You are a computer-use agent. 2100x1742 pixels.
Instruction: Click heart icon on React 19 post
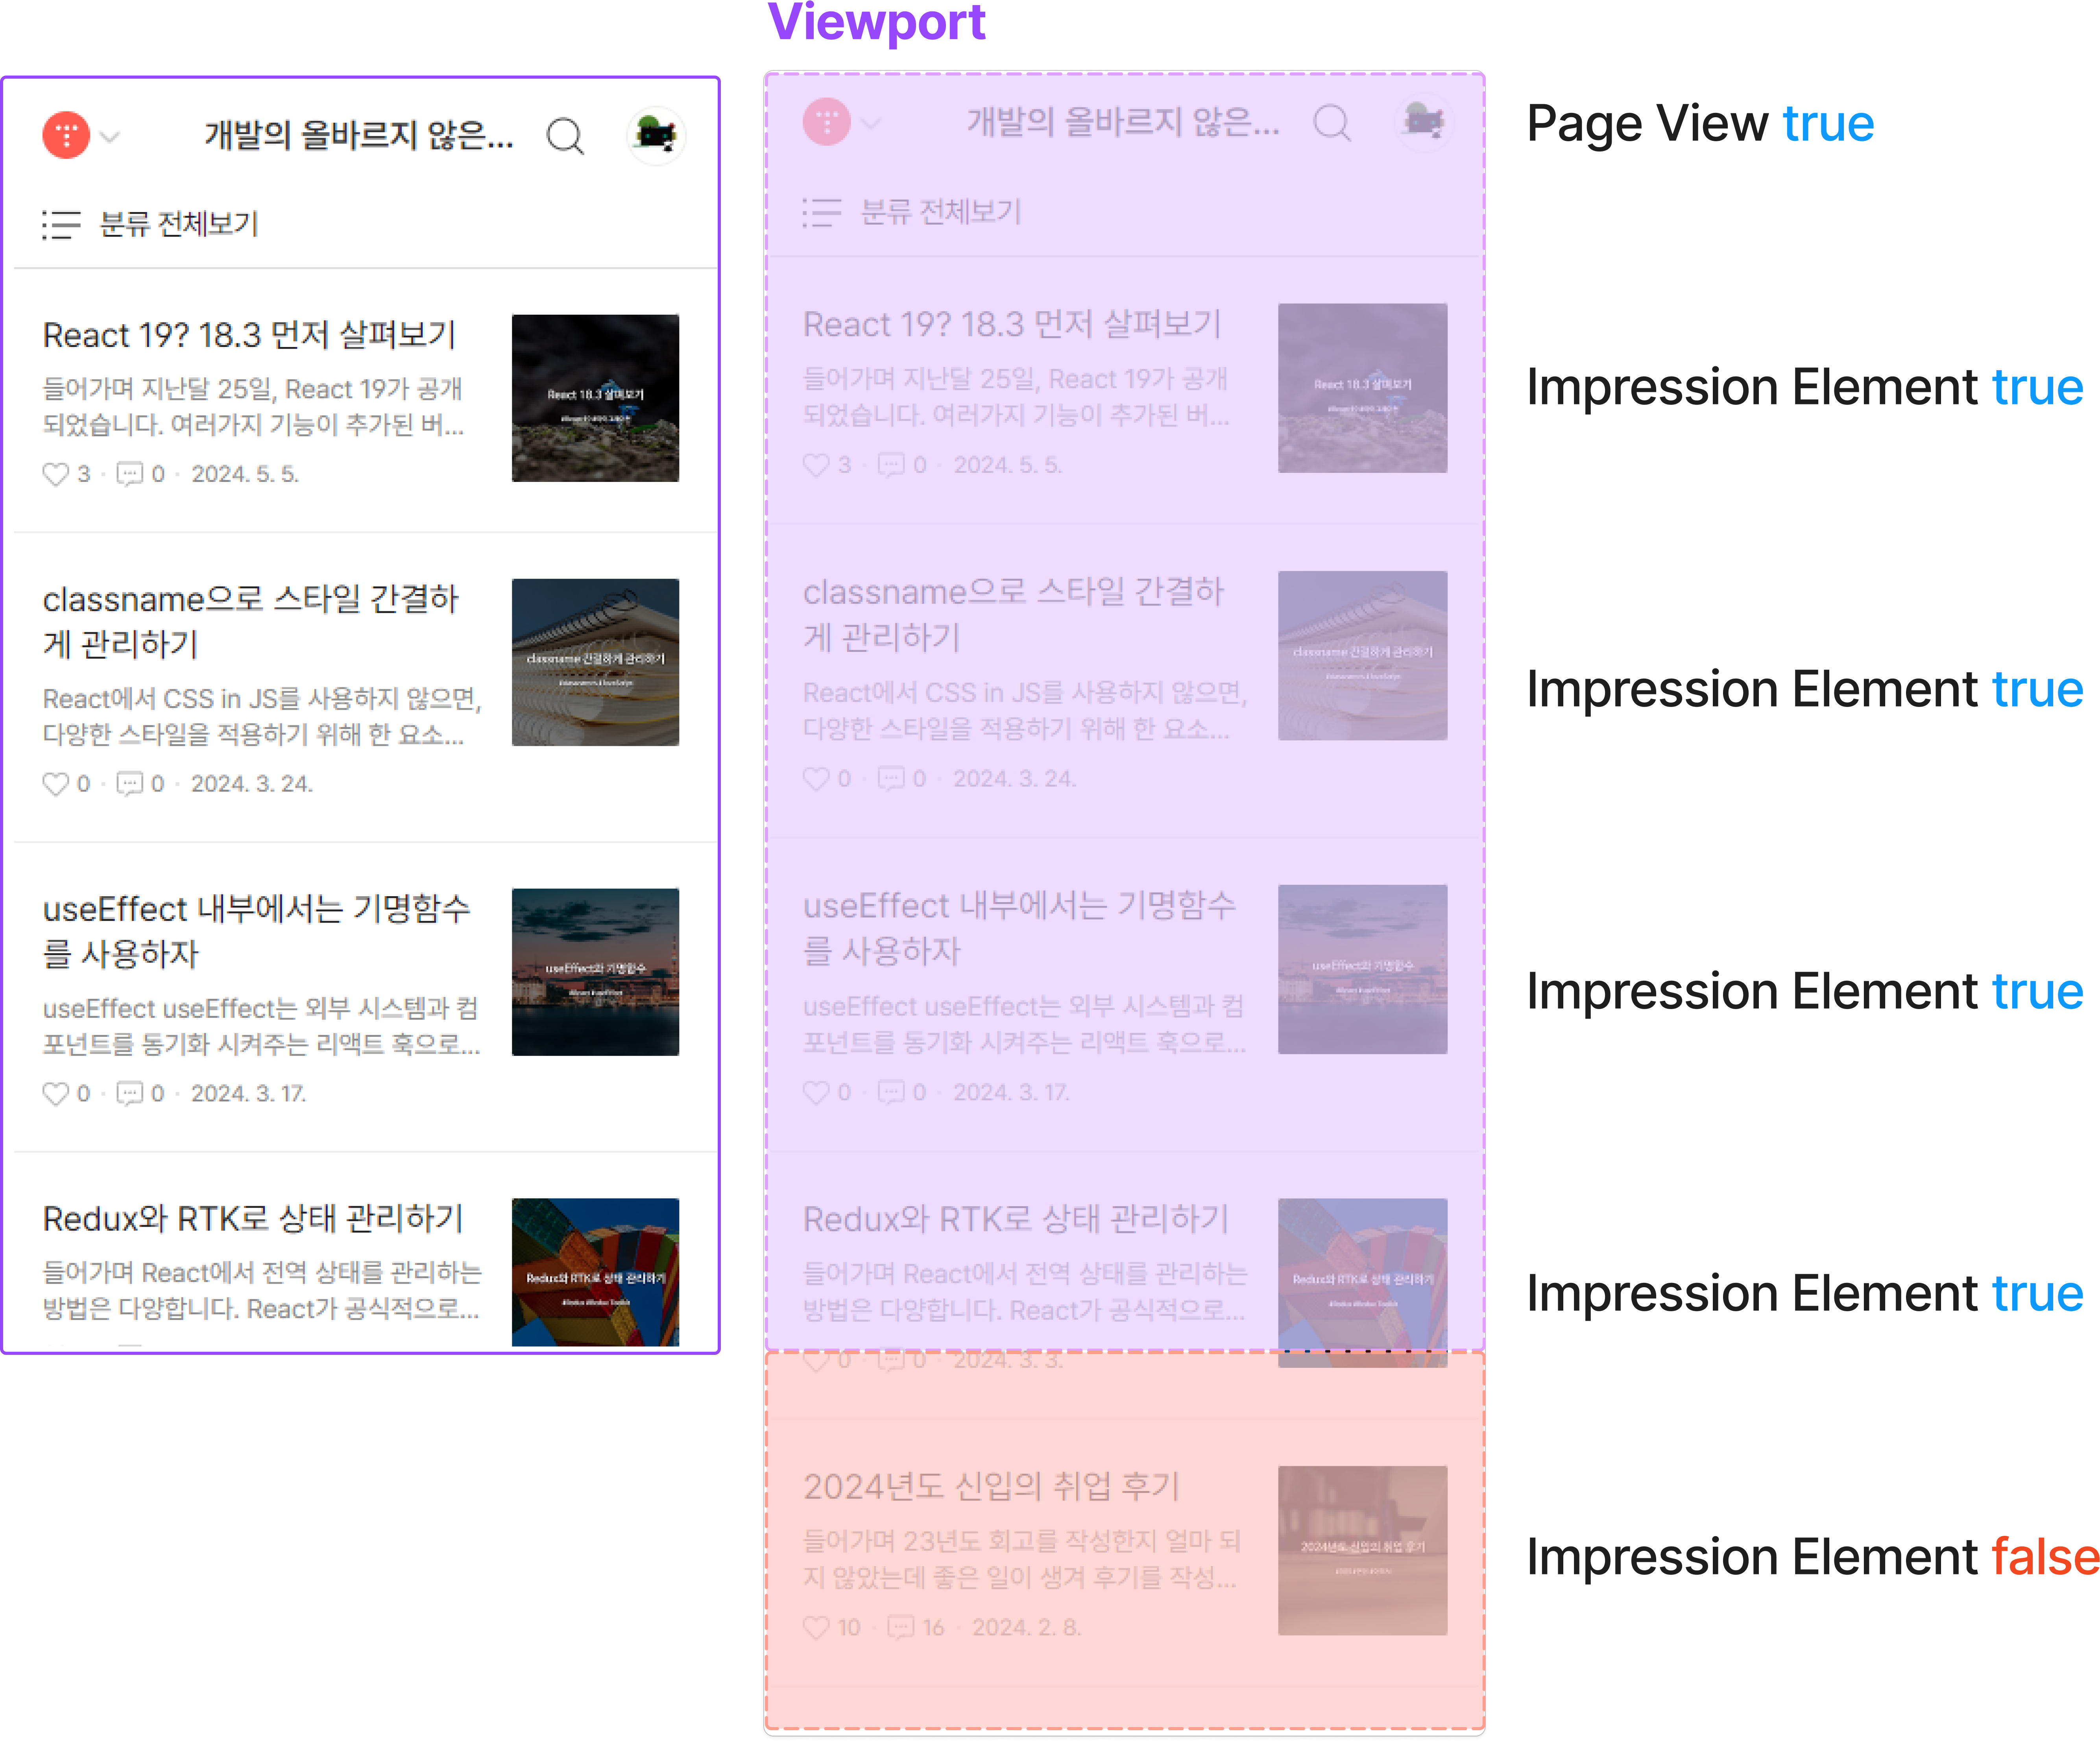[56, 474]
